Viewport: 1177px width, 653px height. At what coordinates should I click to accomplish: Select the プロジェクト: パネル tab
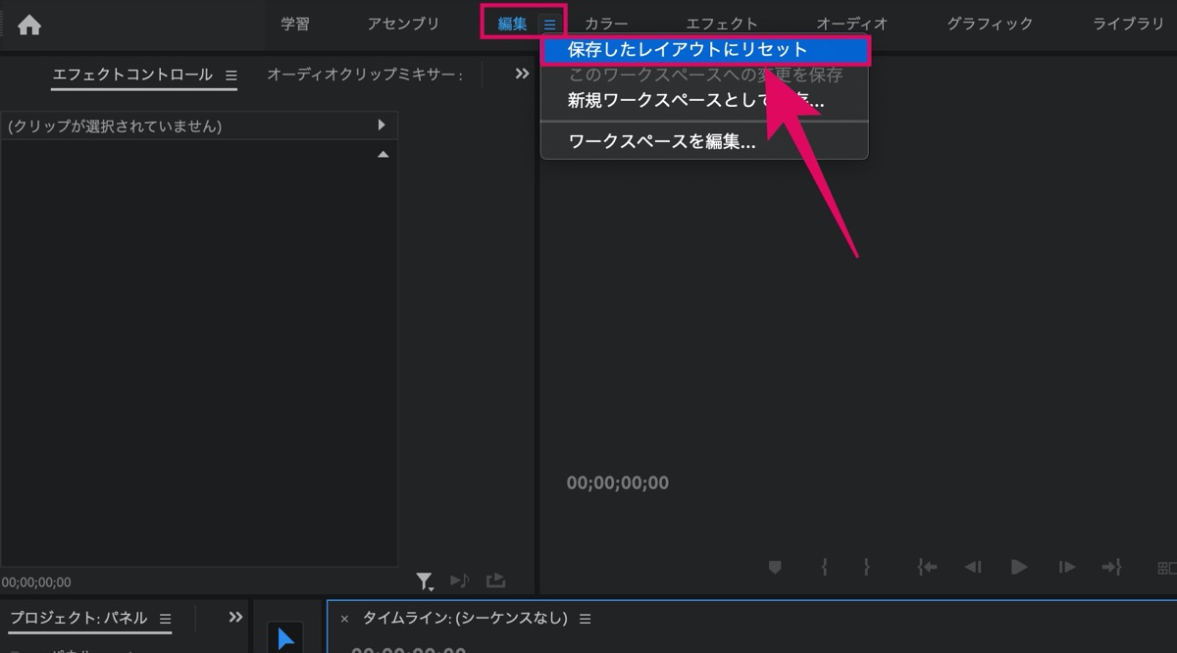pyautogui.click(x=78, y=618)
